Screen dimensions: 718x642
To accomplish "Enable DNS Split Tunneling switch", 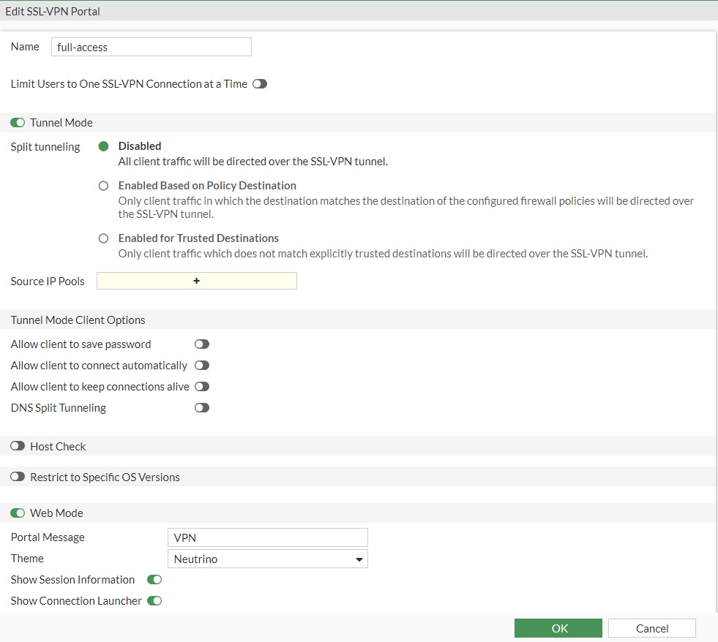I will pos(202,408).
